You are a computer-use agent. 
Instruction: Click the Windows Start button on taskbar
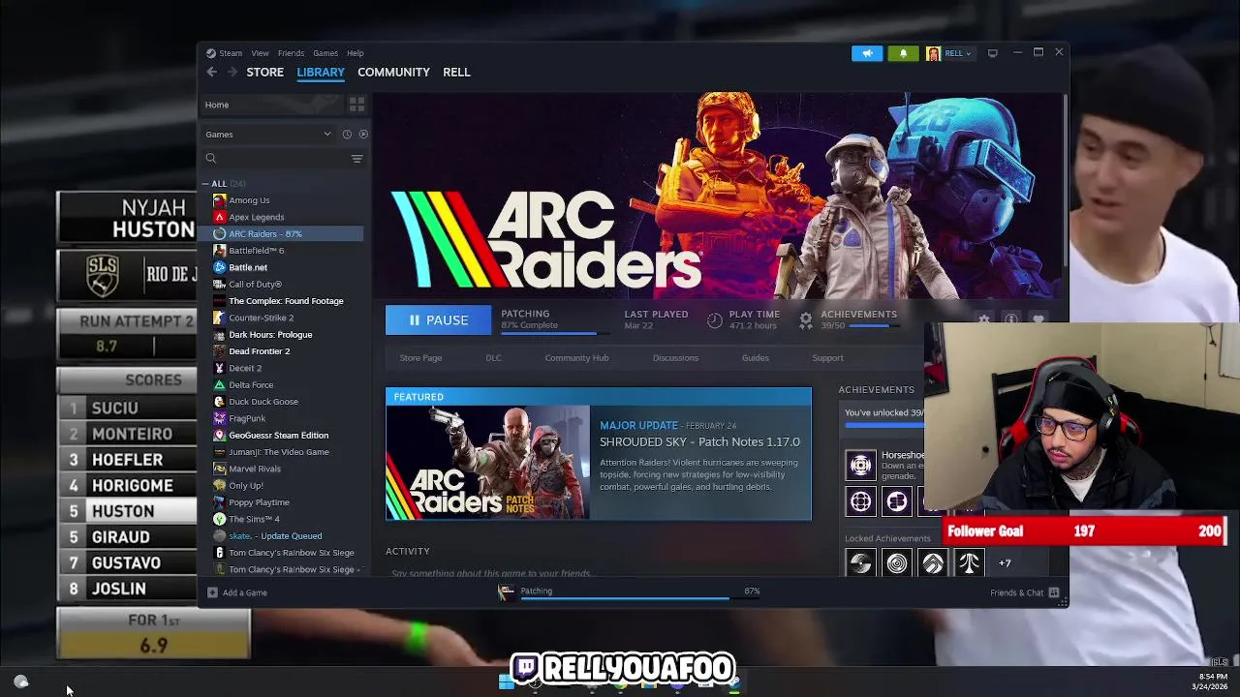pos(505,682)
